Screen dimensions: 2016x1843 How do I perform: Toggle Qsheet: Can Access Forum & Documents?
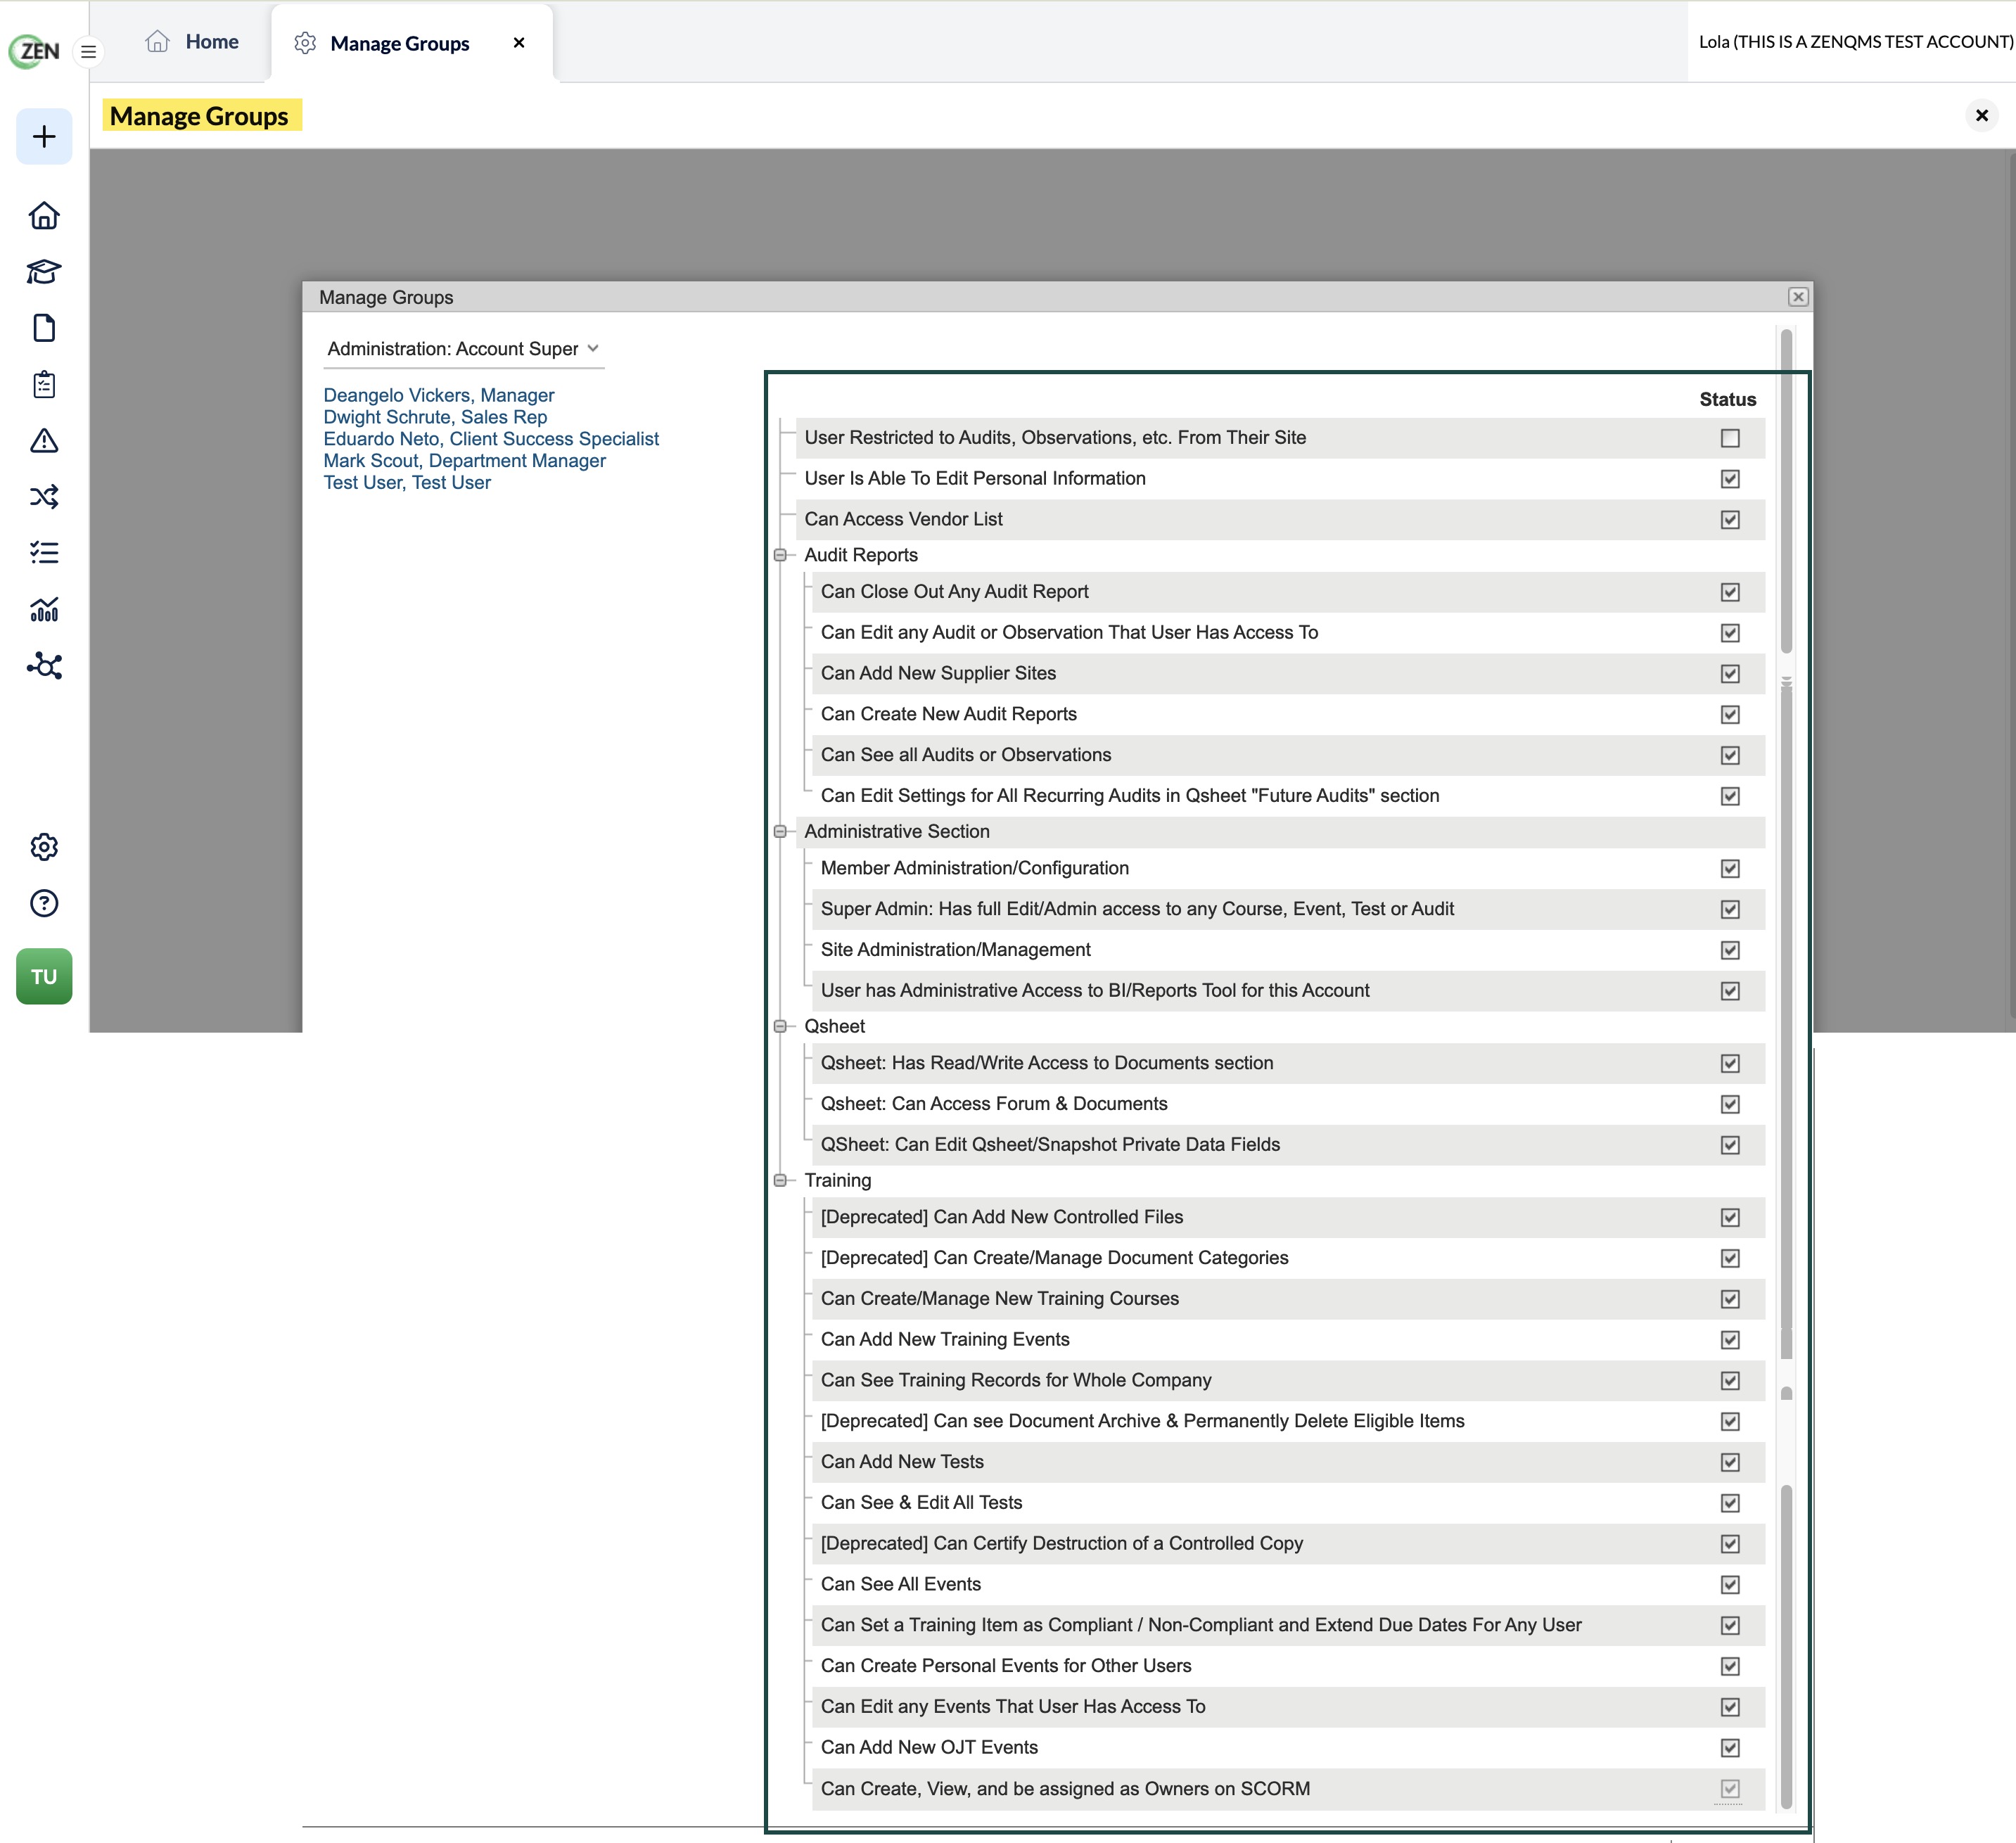click(x=1730, y=1104)
